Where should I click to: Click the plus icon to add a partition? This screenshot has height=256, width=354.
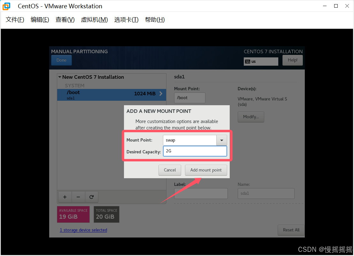click(65, 197)
